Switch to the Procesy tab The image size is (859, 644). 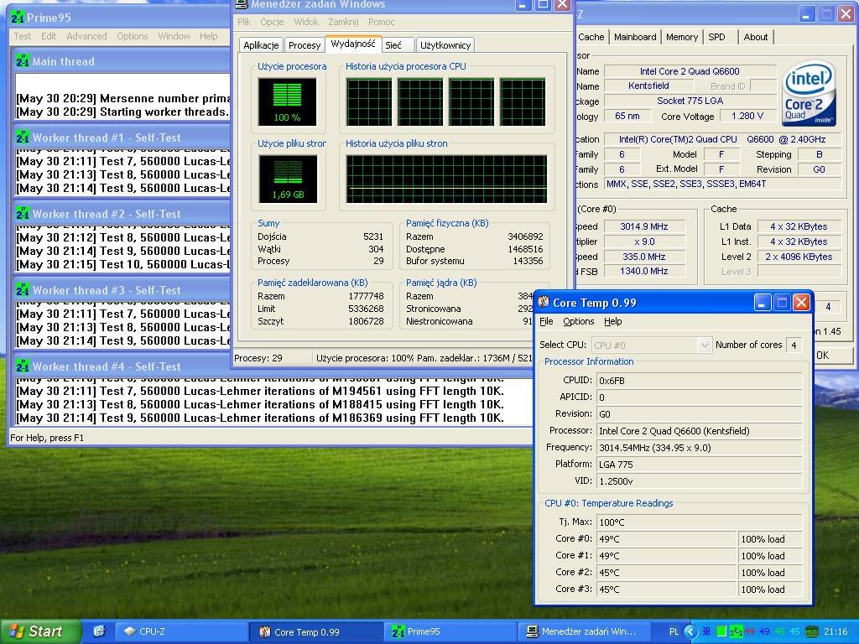pos(304,45)
